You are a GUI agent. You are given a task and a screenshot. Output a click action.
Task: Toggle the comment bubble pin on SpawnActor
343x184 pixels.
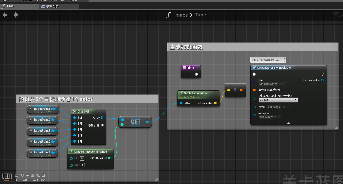[284, 58]
